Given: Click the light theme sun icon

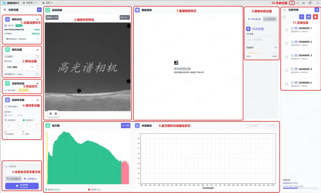Looking at the screenshot, I should (298, 3).
